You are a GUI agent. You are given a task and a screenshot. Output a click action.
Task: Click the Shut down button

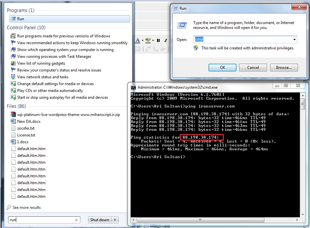pyautogui.click(x=100, y=220)
